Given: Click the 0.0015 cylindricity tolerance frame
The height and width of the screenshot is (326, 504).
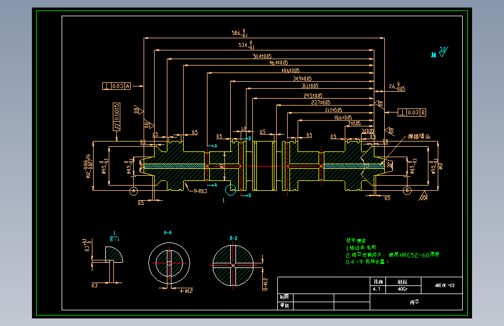Looking at the screenshot, I should tap(116, 117).
